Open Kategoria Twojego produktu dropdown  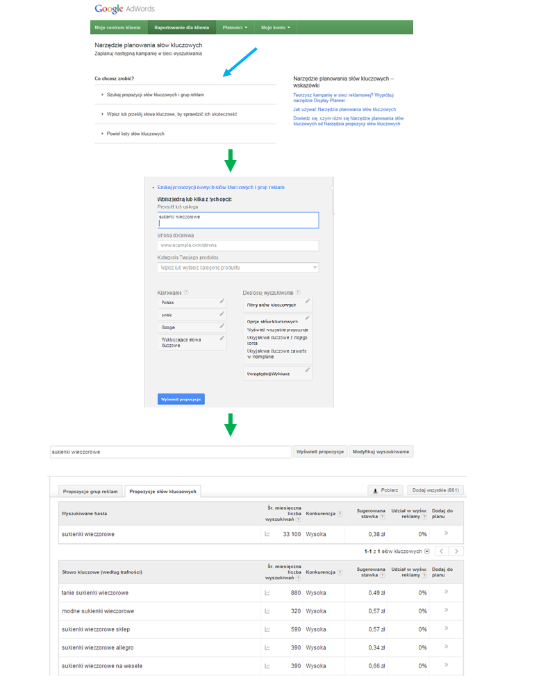238,268
